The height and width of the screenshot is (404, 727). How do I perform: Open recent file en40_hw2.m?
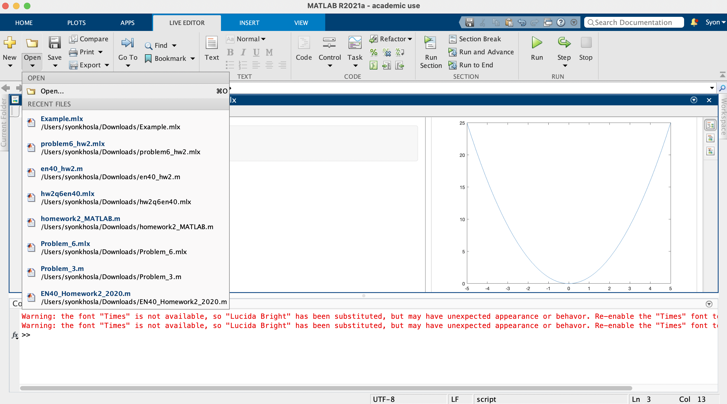(126, 173)
